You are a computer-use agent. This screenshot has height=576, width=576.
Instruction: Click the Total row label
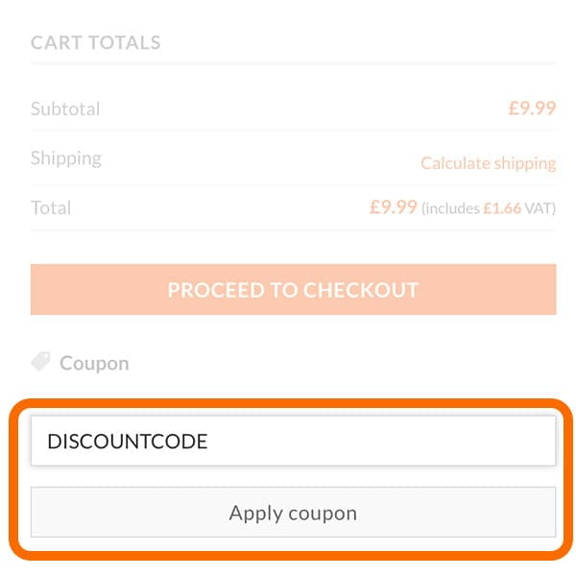point(51,207)
